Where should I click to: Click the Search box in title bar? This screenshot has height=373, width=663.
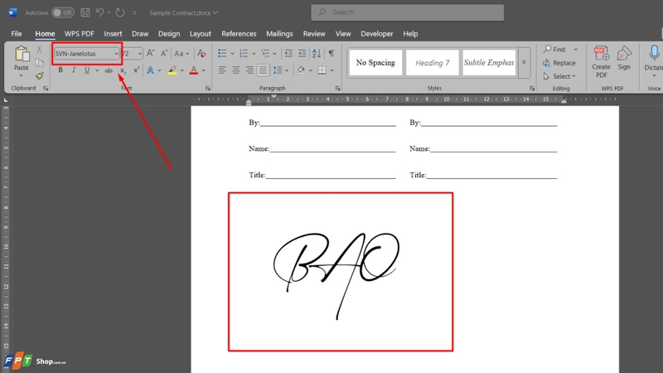(x=407, y=12)
